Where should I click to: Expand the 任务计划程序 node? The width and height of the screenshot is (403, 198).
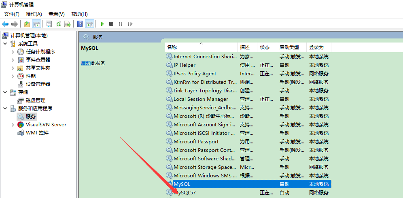13,52
